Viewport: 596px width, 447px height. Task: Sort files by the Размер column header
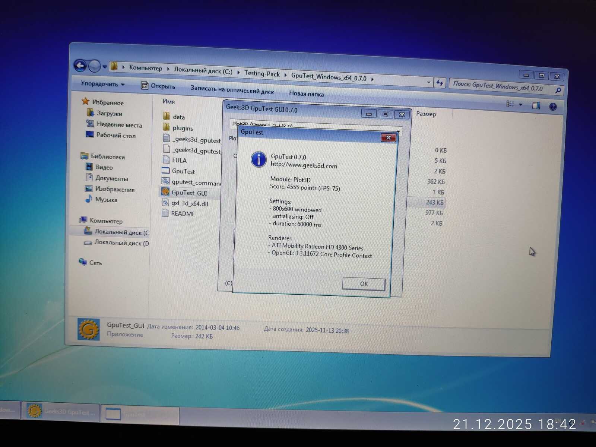pyautogui.click(x=426, y=114)
